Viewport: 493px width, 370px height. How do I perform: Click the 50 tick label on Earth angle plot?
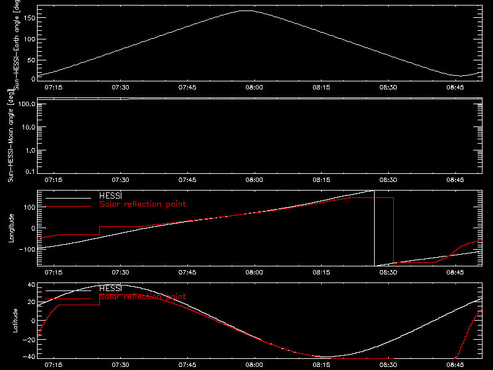[x=31, y=60]
